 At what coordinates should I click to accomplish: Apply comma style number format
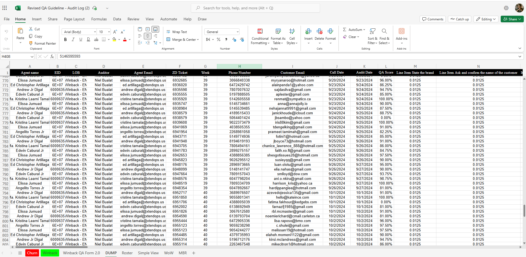pos(226,40)
